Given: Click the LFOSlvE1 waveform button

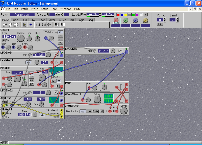Looking at the screenshot, I should (x=56, y=55).
